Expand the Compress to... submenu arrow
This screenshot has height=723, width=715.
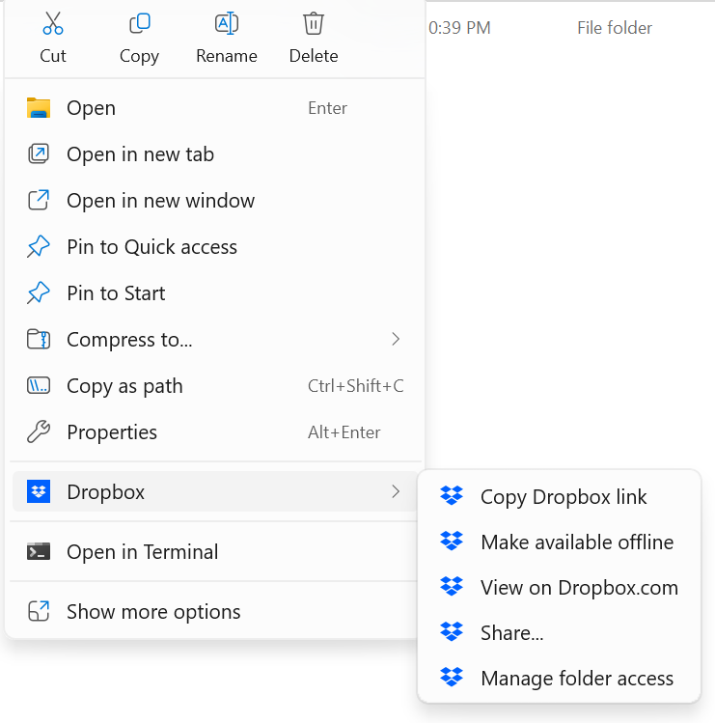(x=396, y=340)
